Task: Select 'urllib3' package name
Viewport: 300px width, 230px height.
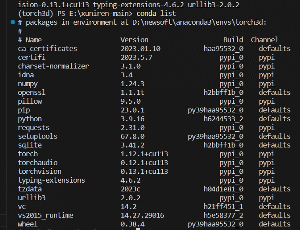Action: (x=32, y=198)
